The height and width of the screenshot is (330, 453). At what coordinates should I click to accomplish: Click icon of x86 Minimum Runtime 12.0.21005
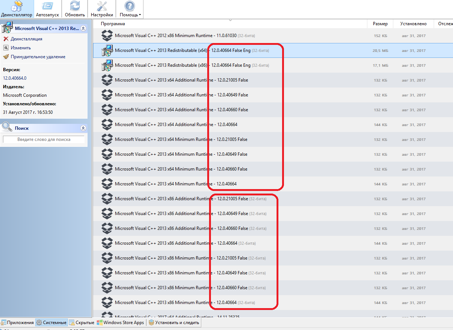click(107, 258)
